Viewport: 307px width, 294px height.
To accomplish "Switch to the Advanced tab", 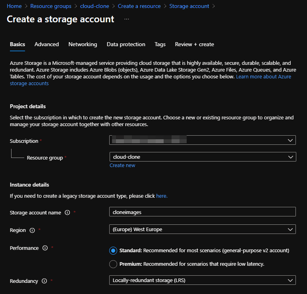I will point(46,44).
